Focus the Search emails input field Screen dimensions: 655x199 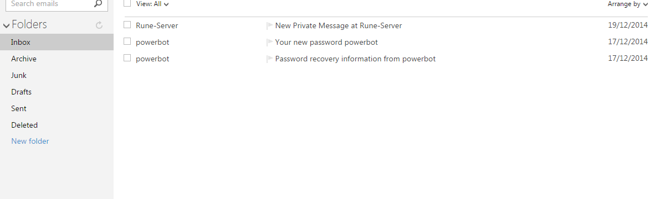coord(49,4)
